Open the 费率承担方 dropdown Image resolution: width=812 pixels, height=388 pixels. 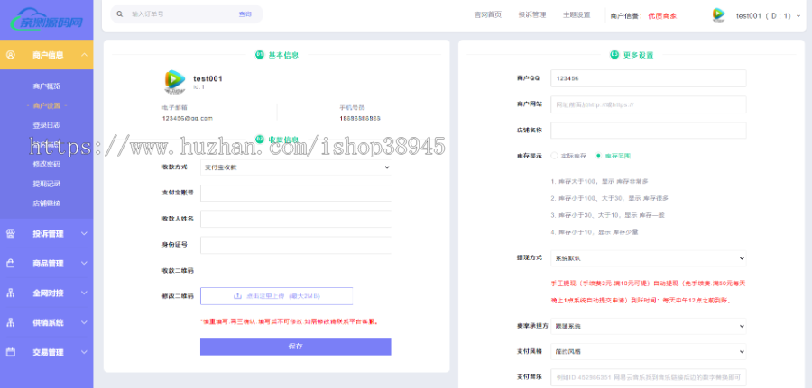648,326
